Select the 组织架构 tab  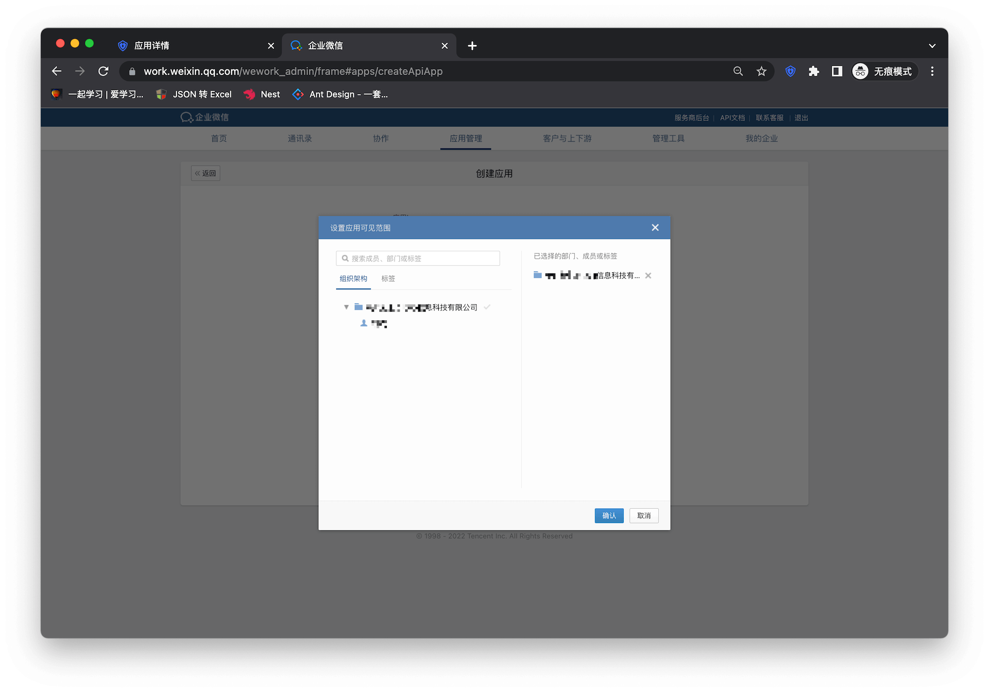353,279
